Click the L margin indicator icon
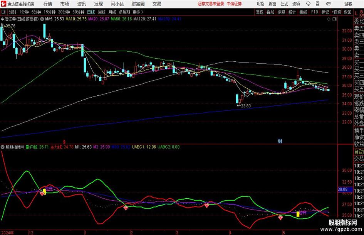This screenshot has width=364, height=235. point(356,14)
